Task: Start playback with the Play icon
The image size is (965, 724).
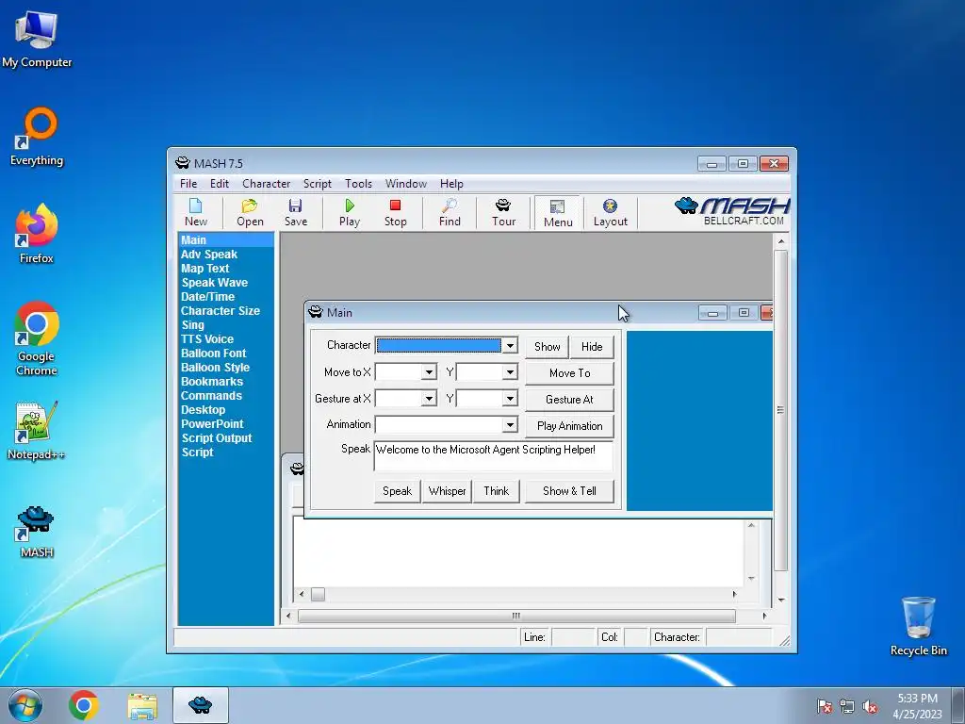Action: pyautogui.click(x=350, y=213)
